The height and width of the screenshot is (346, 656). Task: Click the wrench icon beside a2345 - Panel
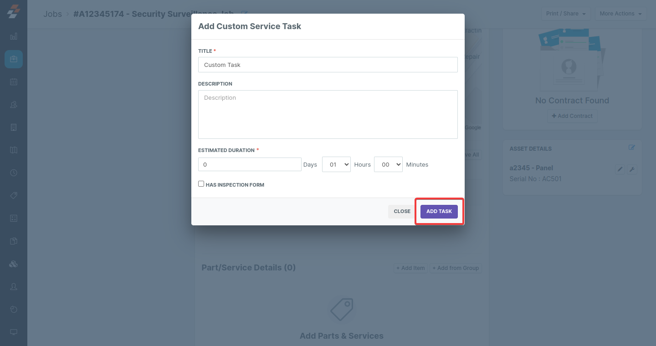click(632, 169)
